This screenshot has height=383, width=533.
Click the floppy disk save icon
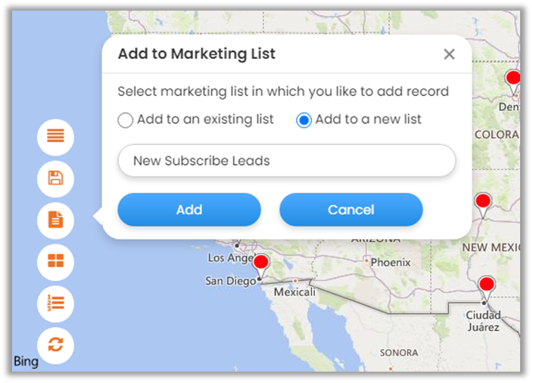click(x=56, y=179)
